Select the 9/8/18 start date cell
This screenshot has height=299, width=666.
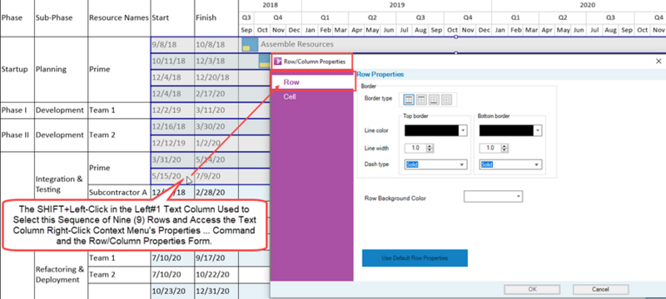pos(172,45)
